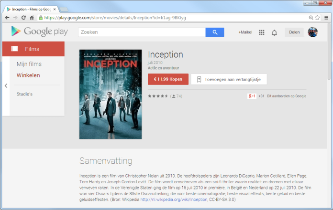Screen dimensions: 333x210
Task: Click the browser back arrow
Action: click(7, 18)
